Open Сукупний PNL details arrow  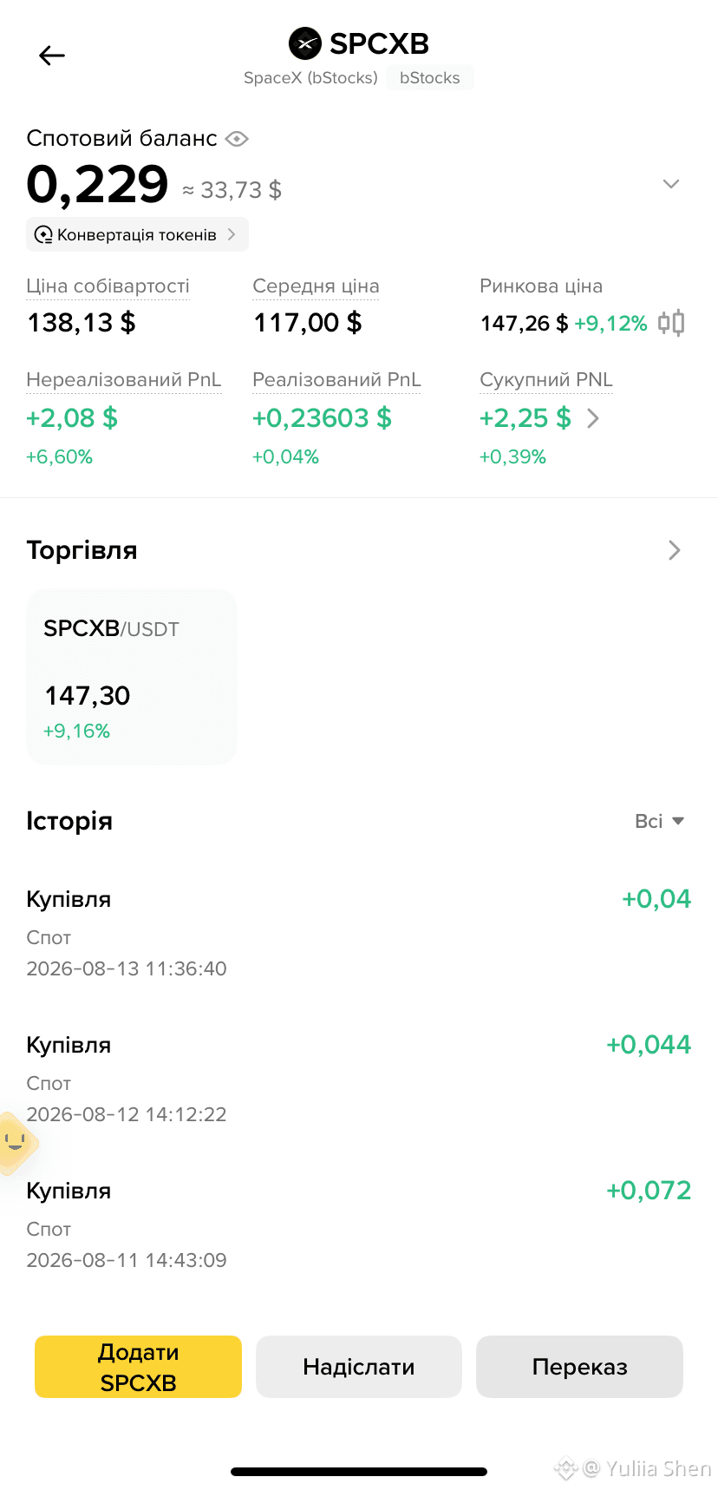pyautogui.click(x=593, y=418)
